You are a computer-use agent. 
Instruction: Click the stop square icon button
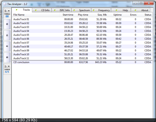click(x=7, y=57)
